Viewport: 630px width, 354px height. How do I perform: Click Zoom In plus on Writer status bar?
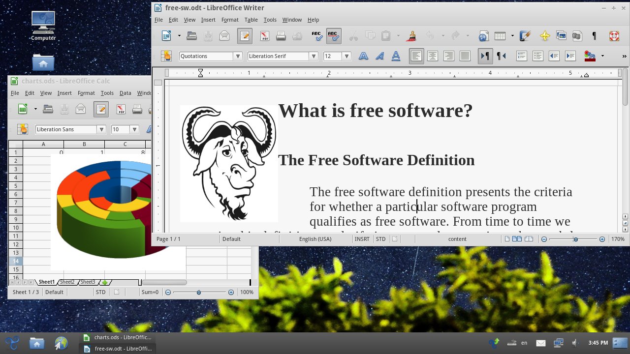coord(602,239)
